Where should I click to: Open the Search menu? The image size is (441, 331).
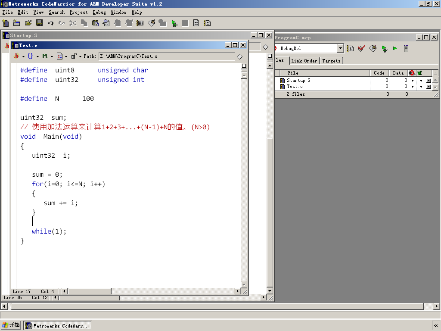tap(56, 12)
